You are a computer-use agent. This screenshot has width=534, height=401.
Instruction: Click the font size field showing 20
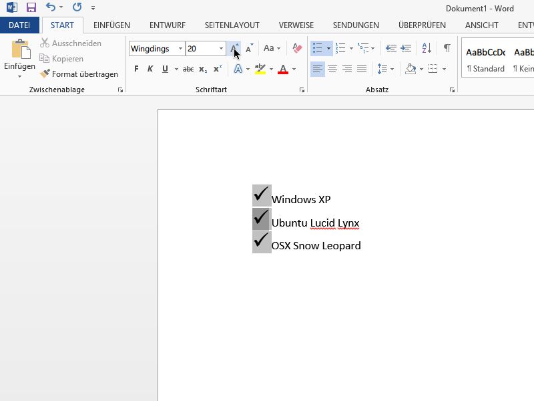click(202, 49)
